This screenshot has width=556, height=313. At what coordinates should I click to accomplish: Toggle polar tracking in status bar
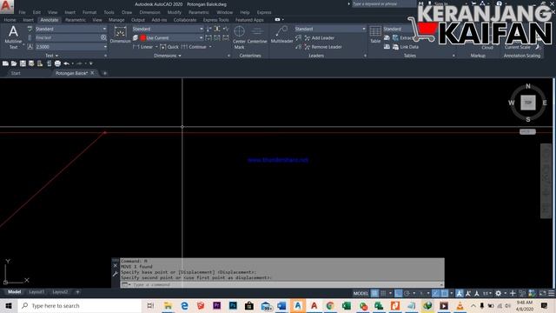click(x=407, y=293)
